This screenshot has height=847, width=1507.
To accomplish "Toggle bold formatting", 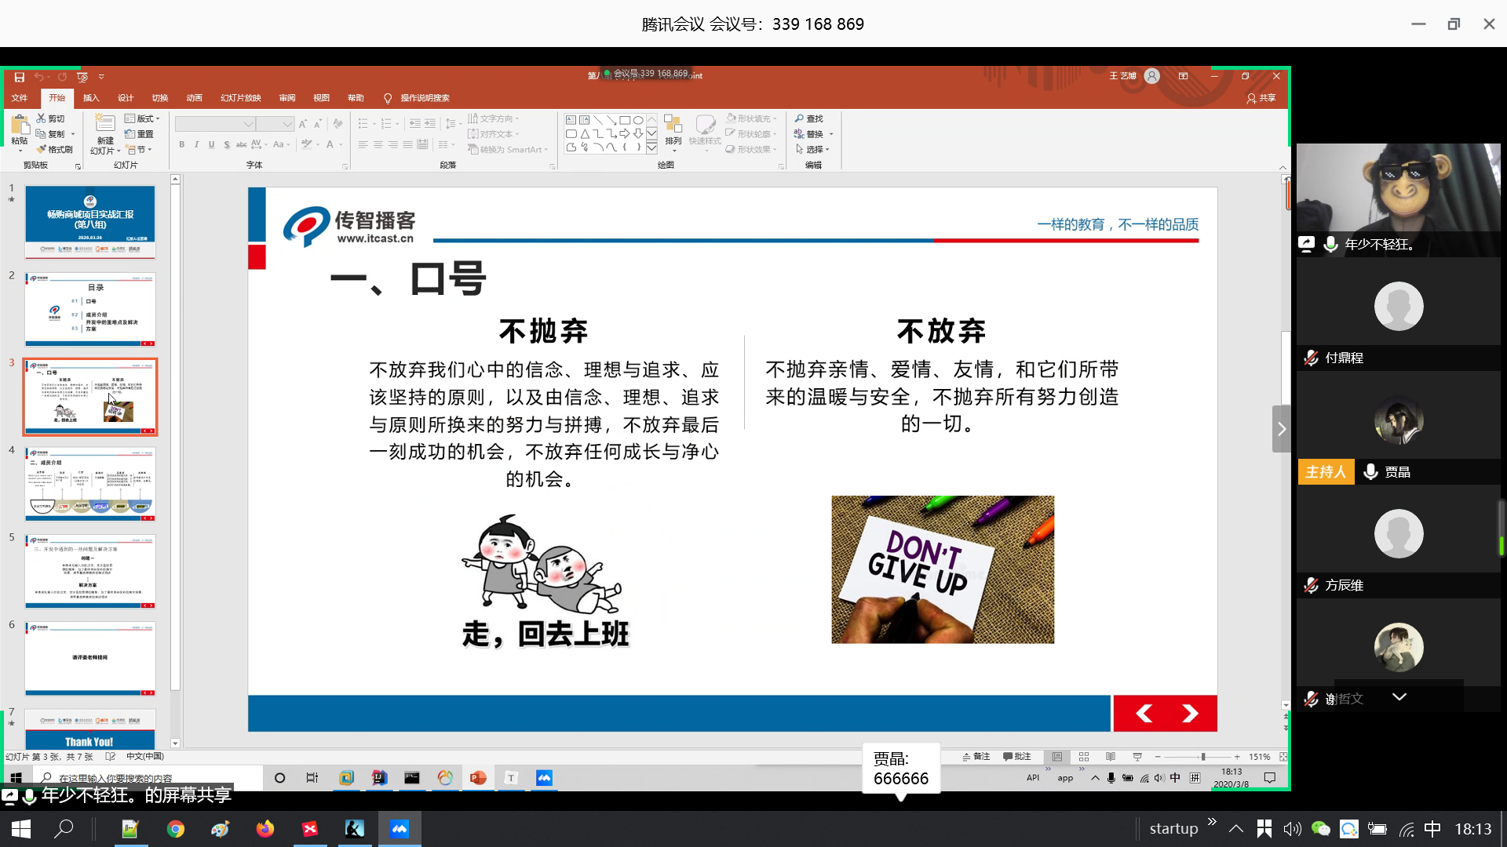I will coord(181,145).
